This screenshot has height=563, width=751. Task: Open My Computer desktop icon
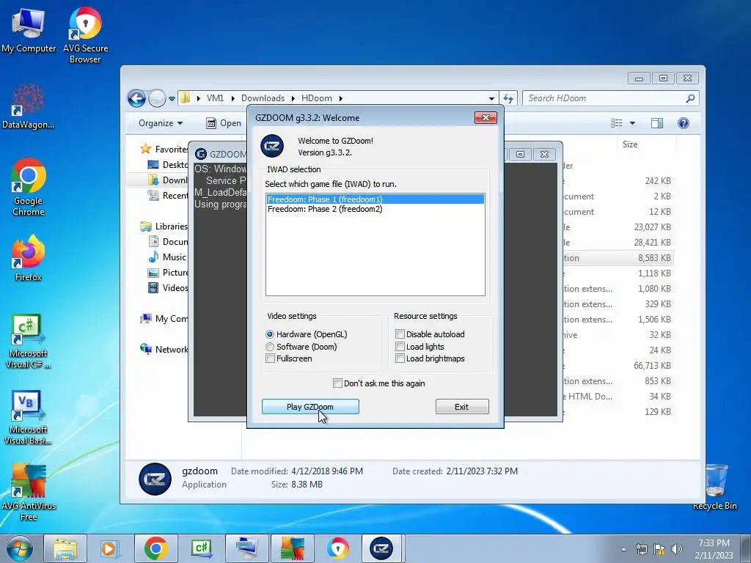click(x=29, y=29)
